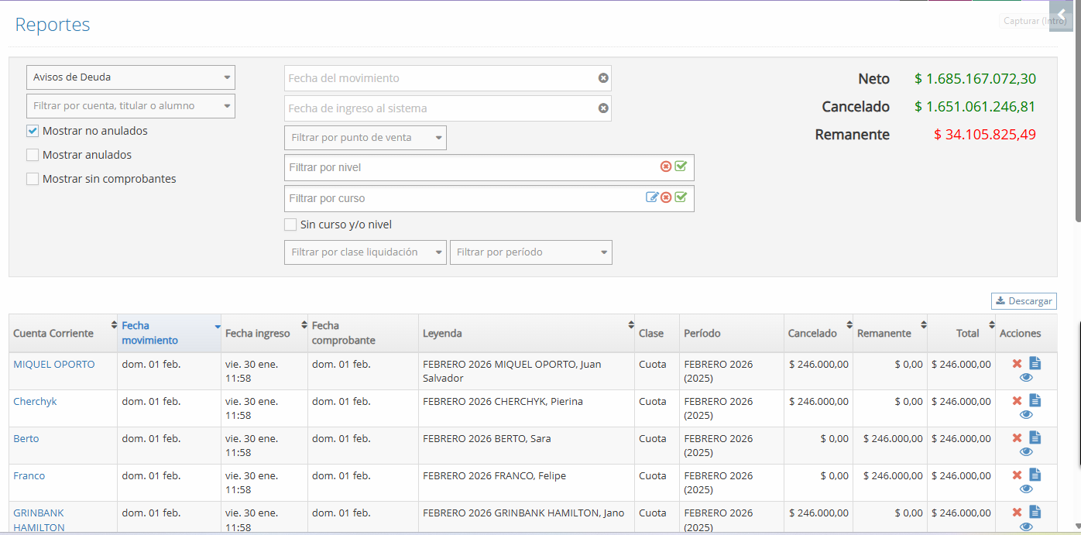Clear the Fecha del movimiento field

click(x=603, y=78)
